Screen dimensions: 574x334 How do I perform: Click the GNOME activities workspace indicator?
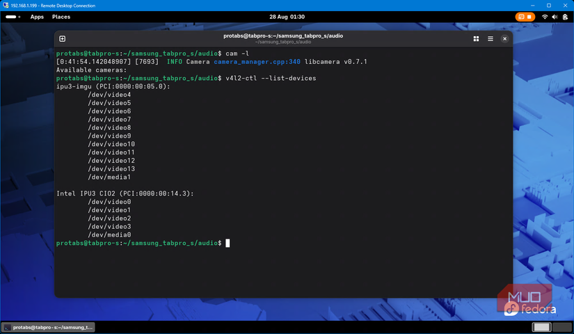pyautogui.click(x=13, y=17)
